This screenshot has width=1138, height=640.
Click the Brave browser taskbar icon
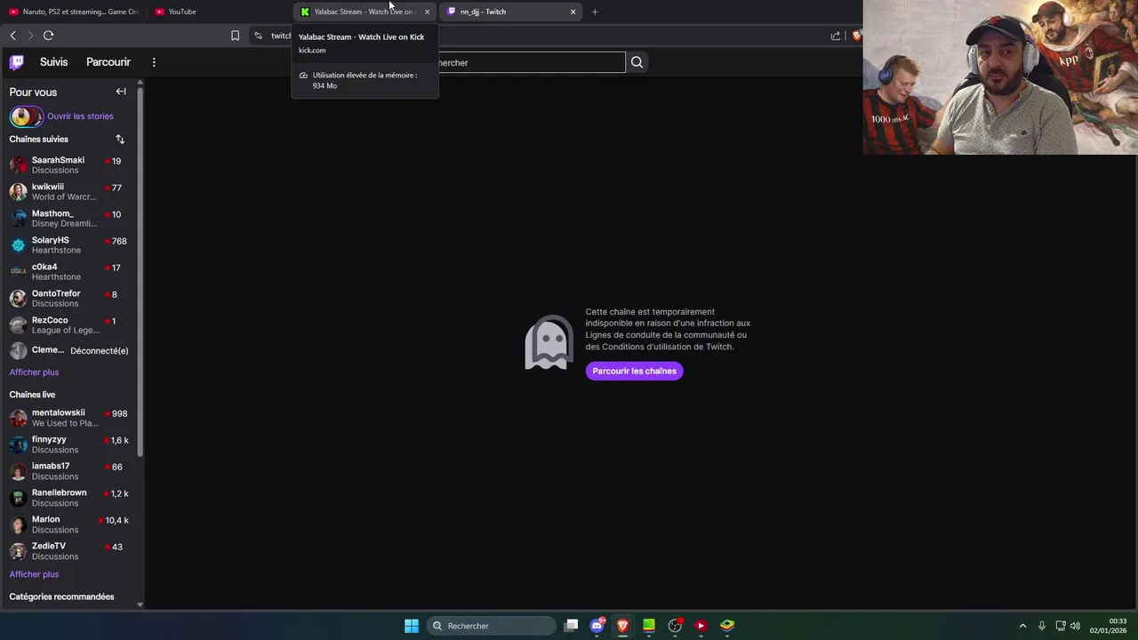pyautogui.click(x=623, y=626)
